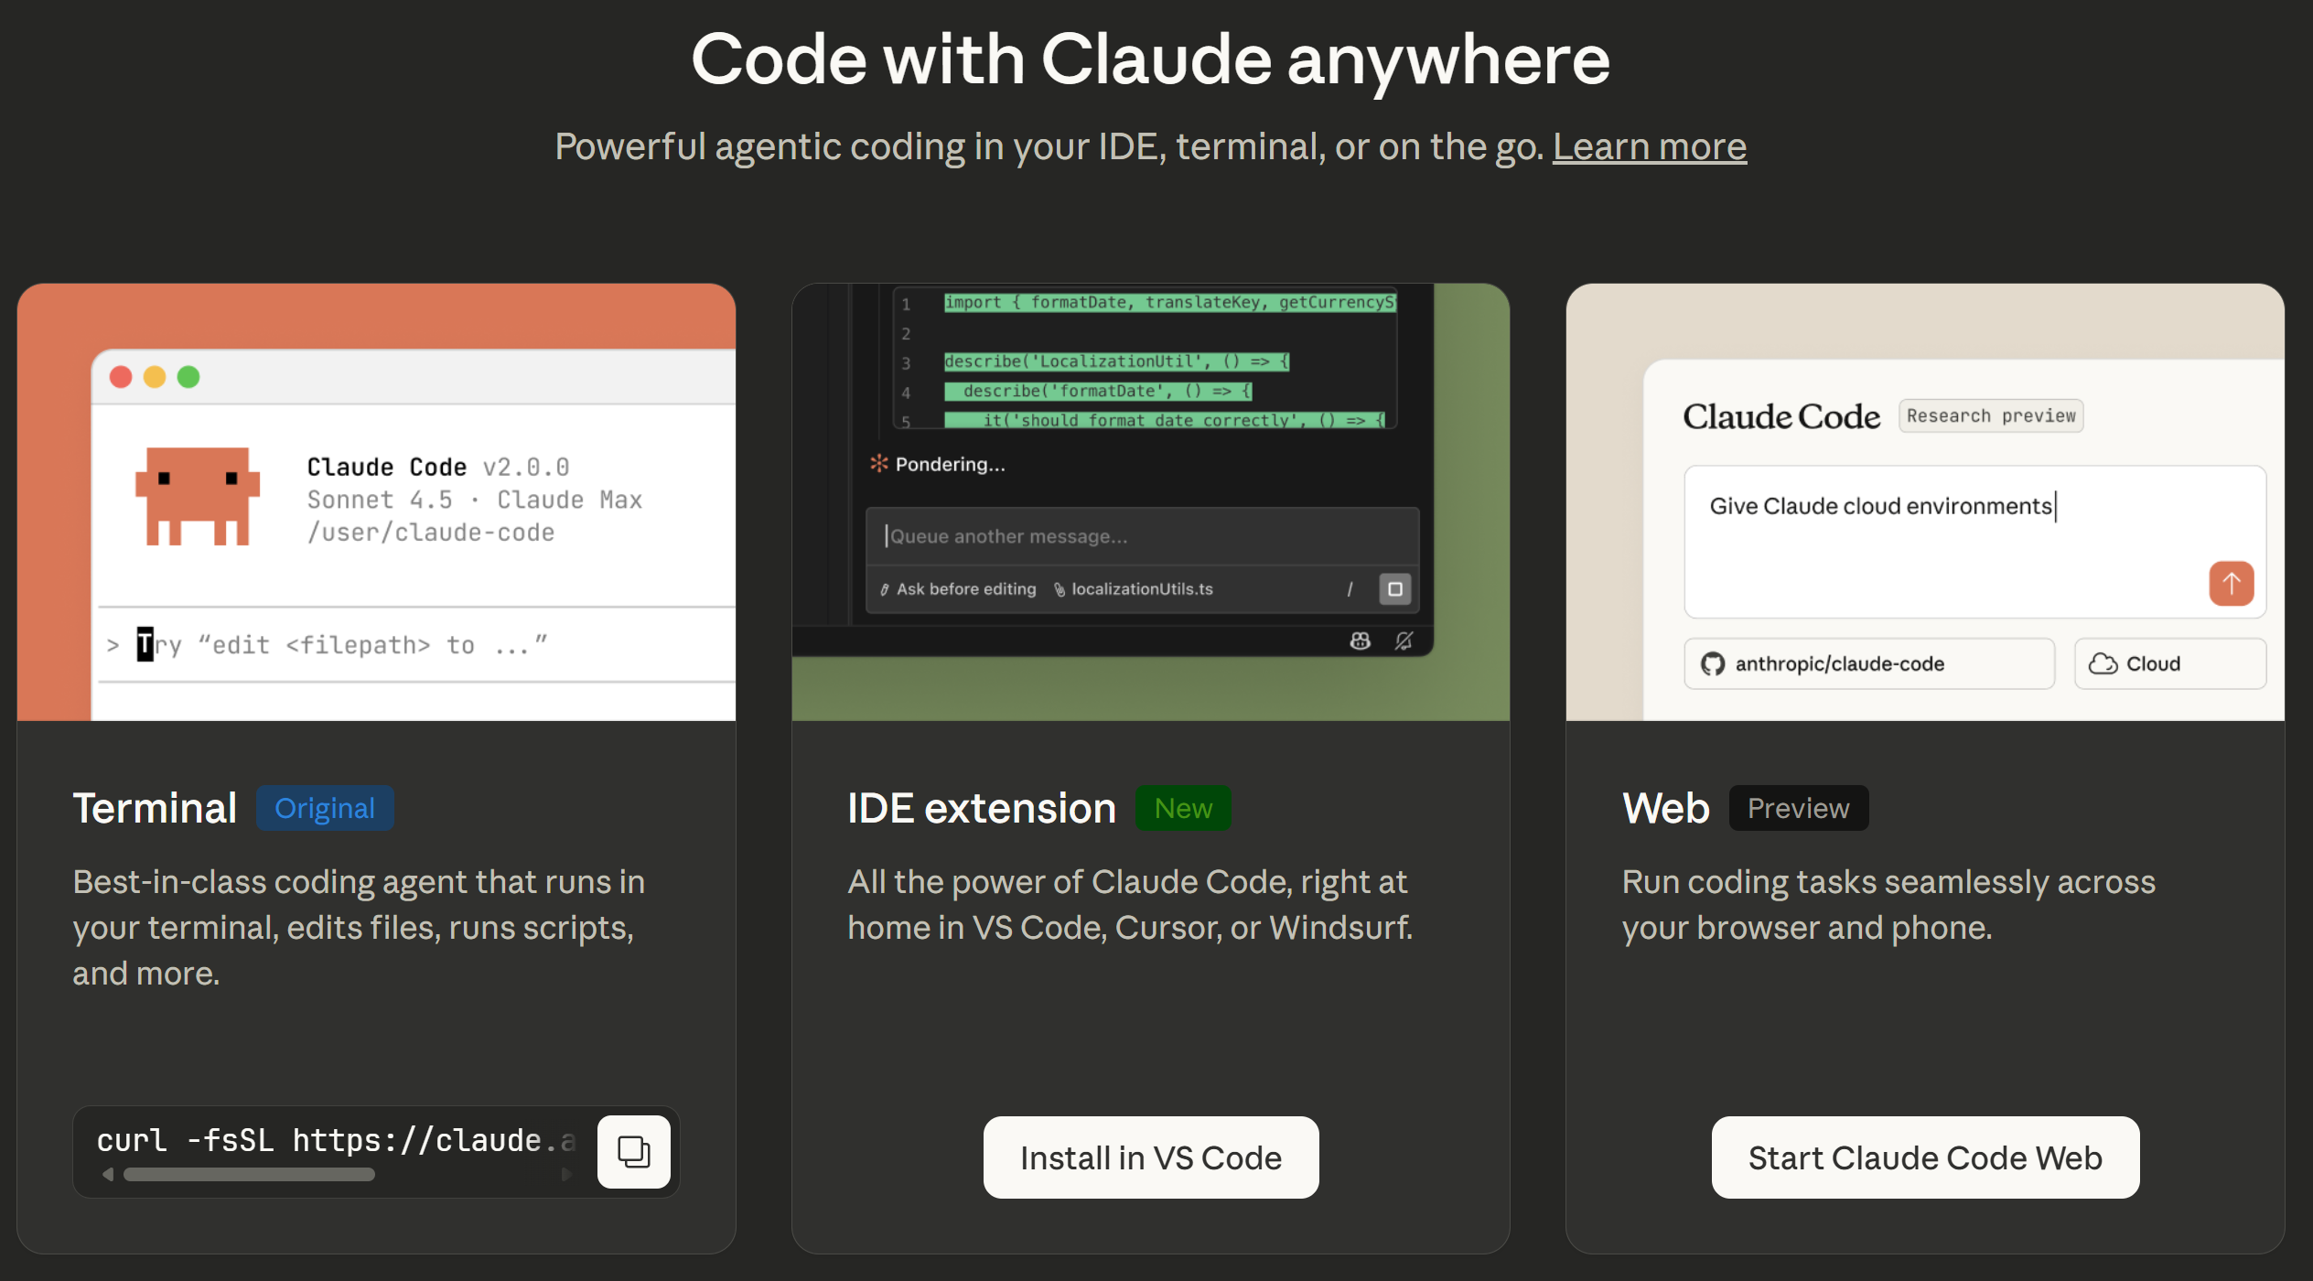Click the localizationUtils.ts file chip
The image size is (2313, 1281).
point(1134,589)
